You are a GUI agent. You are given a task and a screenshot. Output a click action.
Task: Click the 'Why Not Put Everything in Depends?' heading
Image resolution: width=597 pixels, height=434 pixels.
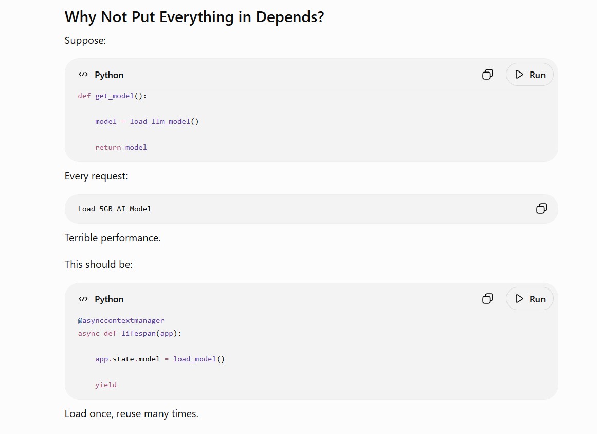click(x=194, y=17)
